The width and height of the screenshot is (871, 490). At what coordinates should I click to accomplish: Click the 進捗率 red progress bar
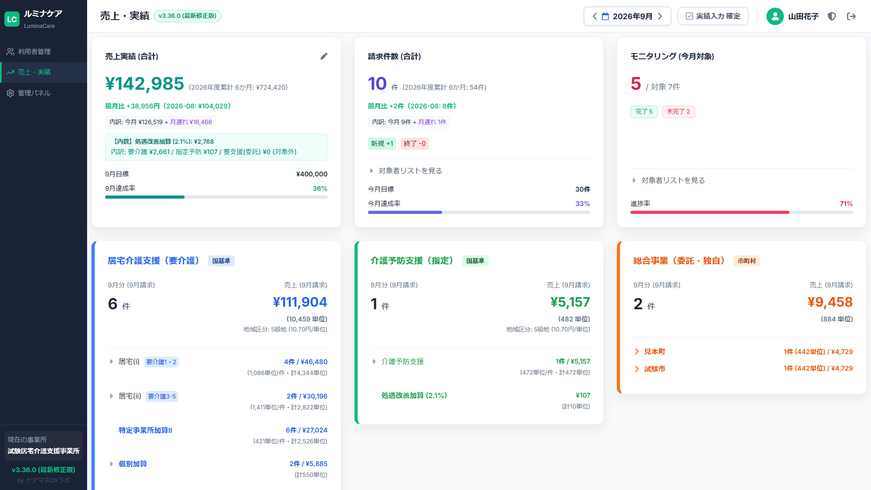click(741, 212)
